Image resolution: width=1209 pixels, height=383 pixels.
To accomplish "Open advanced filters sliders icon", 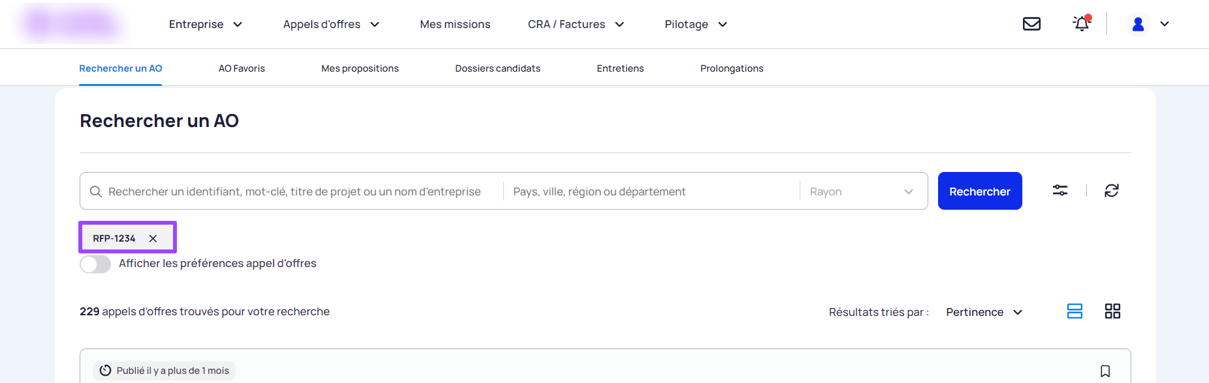I will click(1060, 190).
